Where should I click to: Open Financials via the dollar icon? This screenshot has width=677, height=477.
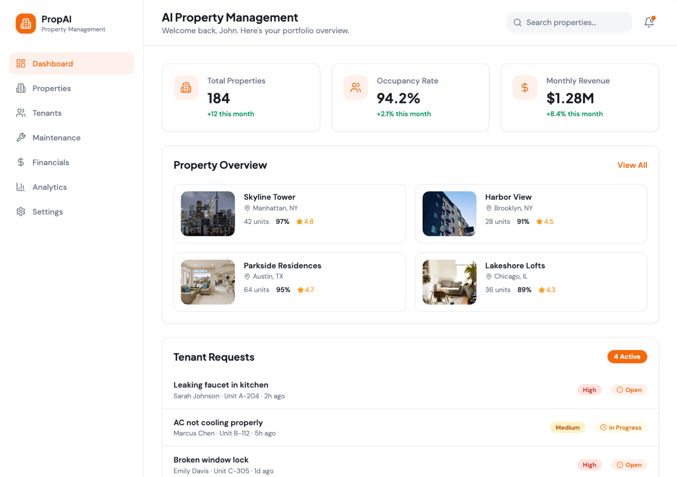click(x=20, y=162)
